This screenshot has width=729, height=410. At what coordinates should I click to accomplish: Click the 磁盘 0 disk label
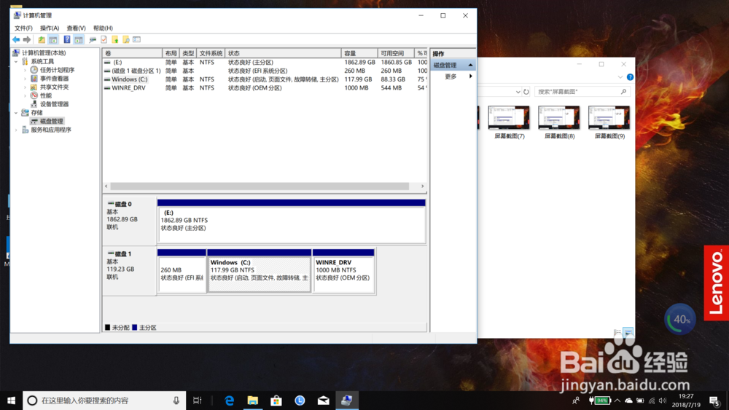(x=123, y=204)
